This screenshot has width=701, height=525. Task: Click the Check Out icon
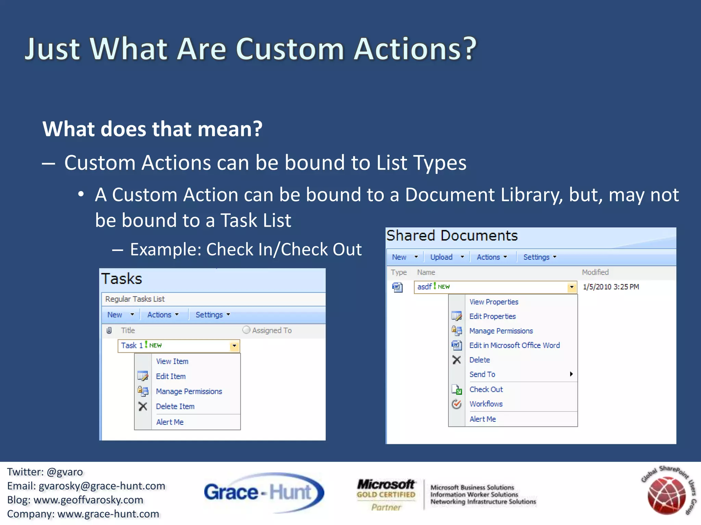pos(457,389)
